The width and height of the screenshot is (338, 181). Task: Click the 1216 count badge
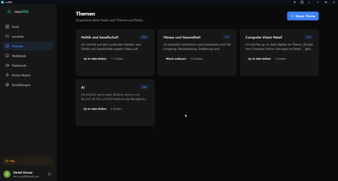pyautogui.click(x=144, y=37)
